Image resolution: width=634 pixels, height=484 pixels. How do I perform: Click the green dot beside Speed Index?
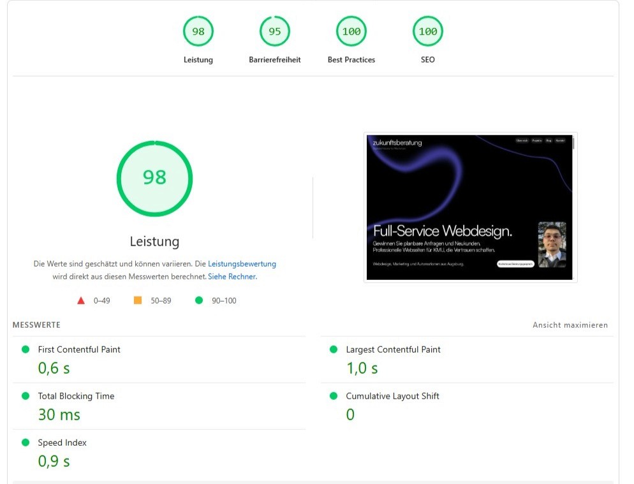[x=25, y=443]
